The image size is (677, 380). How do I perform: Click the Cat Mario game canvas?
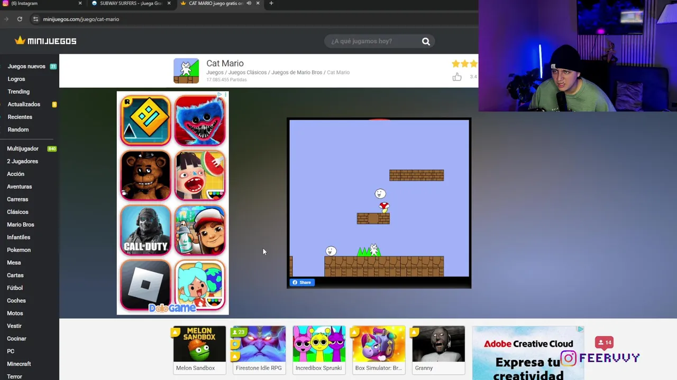379,198
